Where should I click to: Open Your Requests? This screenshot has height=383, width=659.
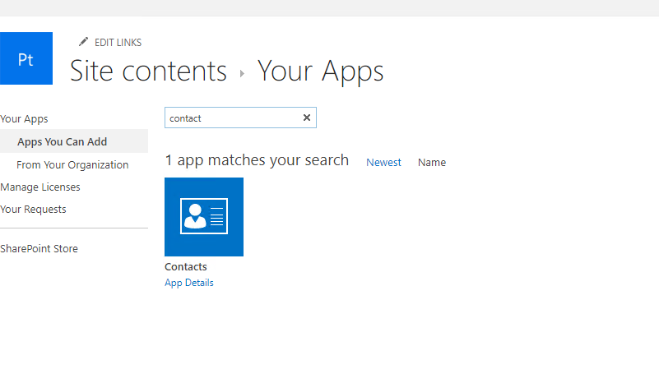click(33, 209)
